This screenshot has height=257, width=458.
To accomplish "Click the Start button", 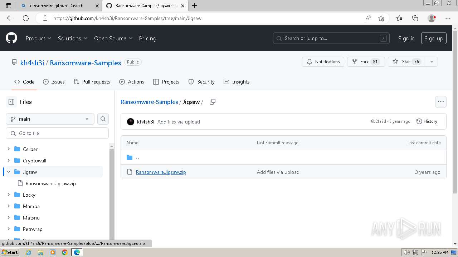I will click(10, 252).
